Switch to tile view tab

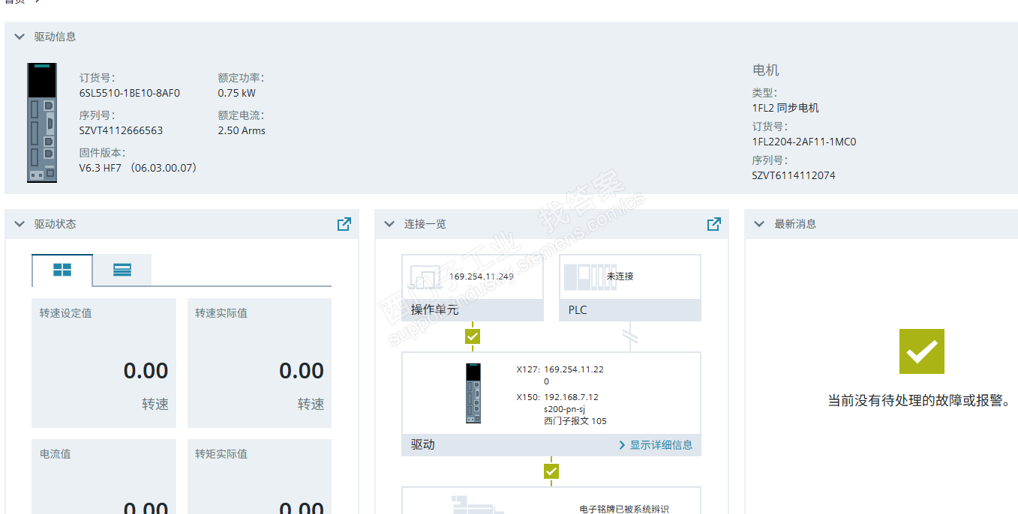(x=62, y=270)
